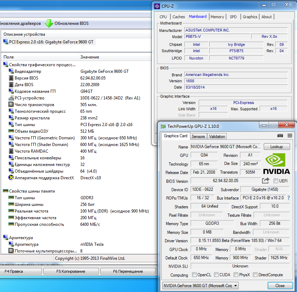Image resolution: width=297 pixels, height=292 pixels.
Task: Toggle the DirectCompute checkbox
Action: pyautogui.click(x=255, y=274)
